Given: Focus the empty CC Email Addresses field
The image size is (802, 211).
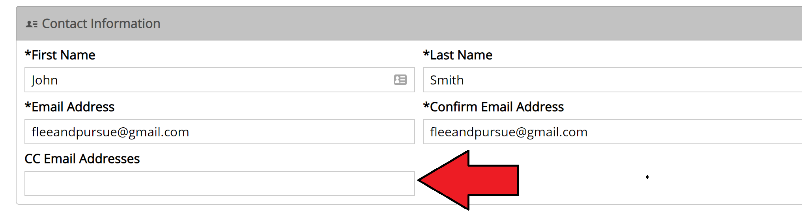Looking at the screenshot, I should [220, 183].
